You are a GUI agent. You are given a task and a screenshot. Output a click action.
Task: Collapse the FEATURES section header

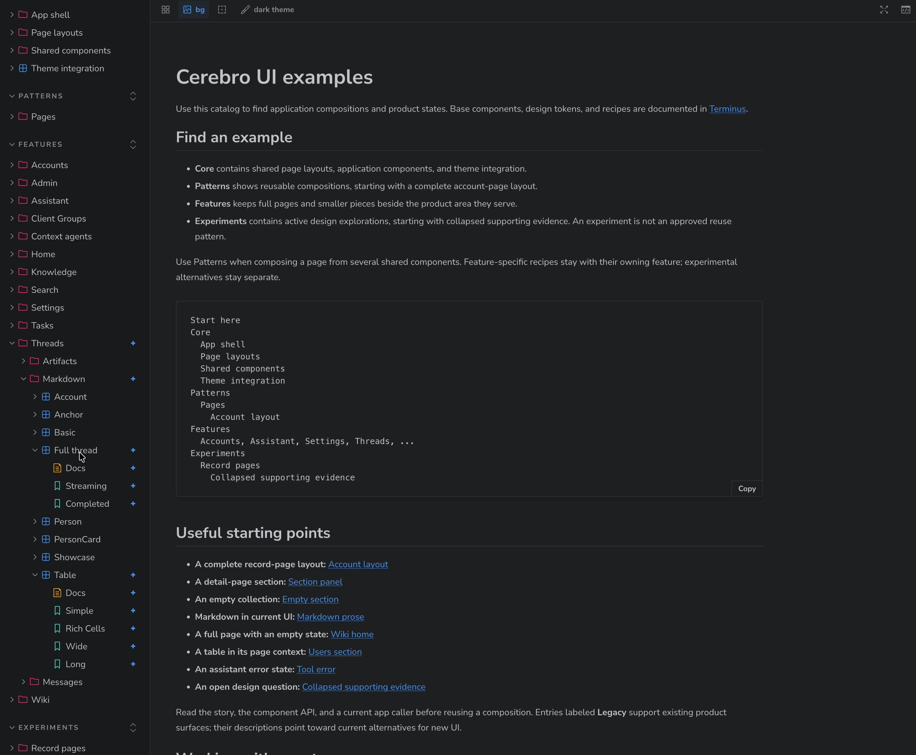36,145
